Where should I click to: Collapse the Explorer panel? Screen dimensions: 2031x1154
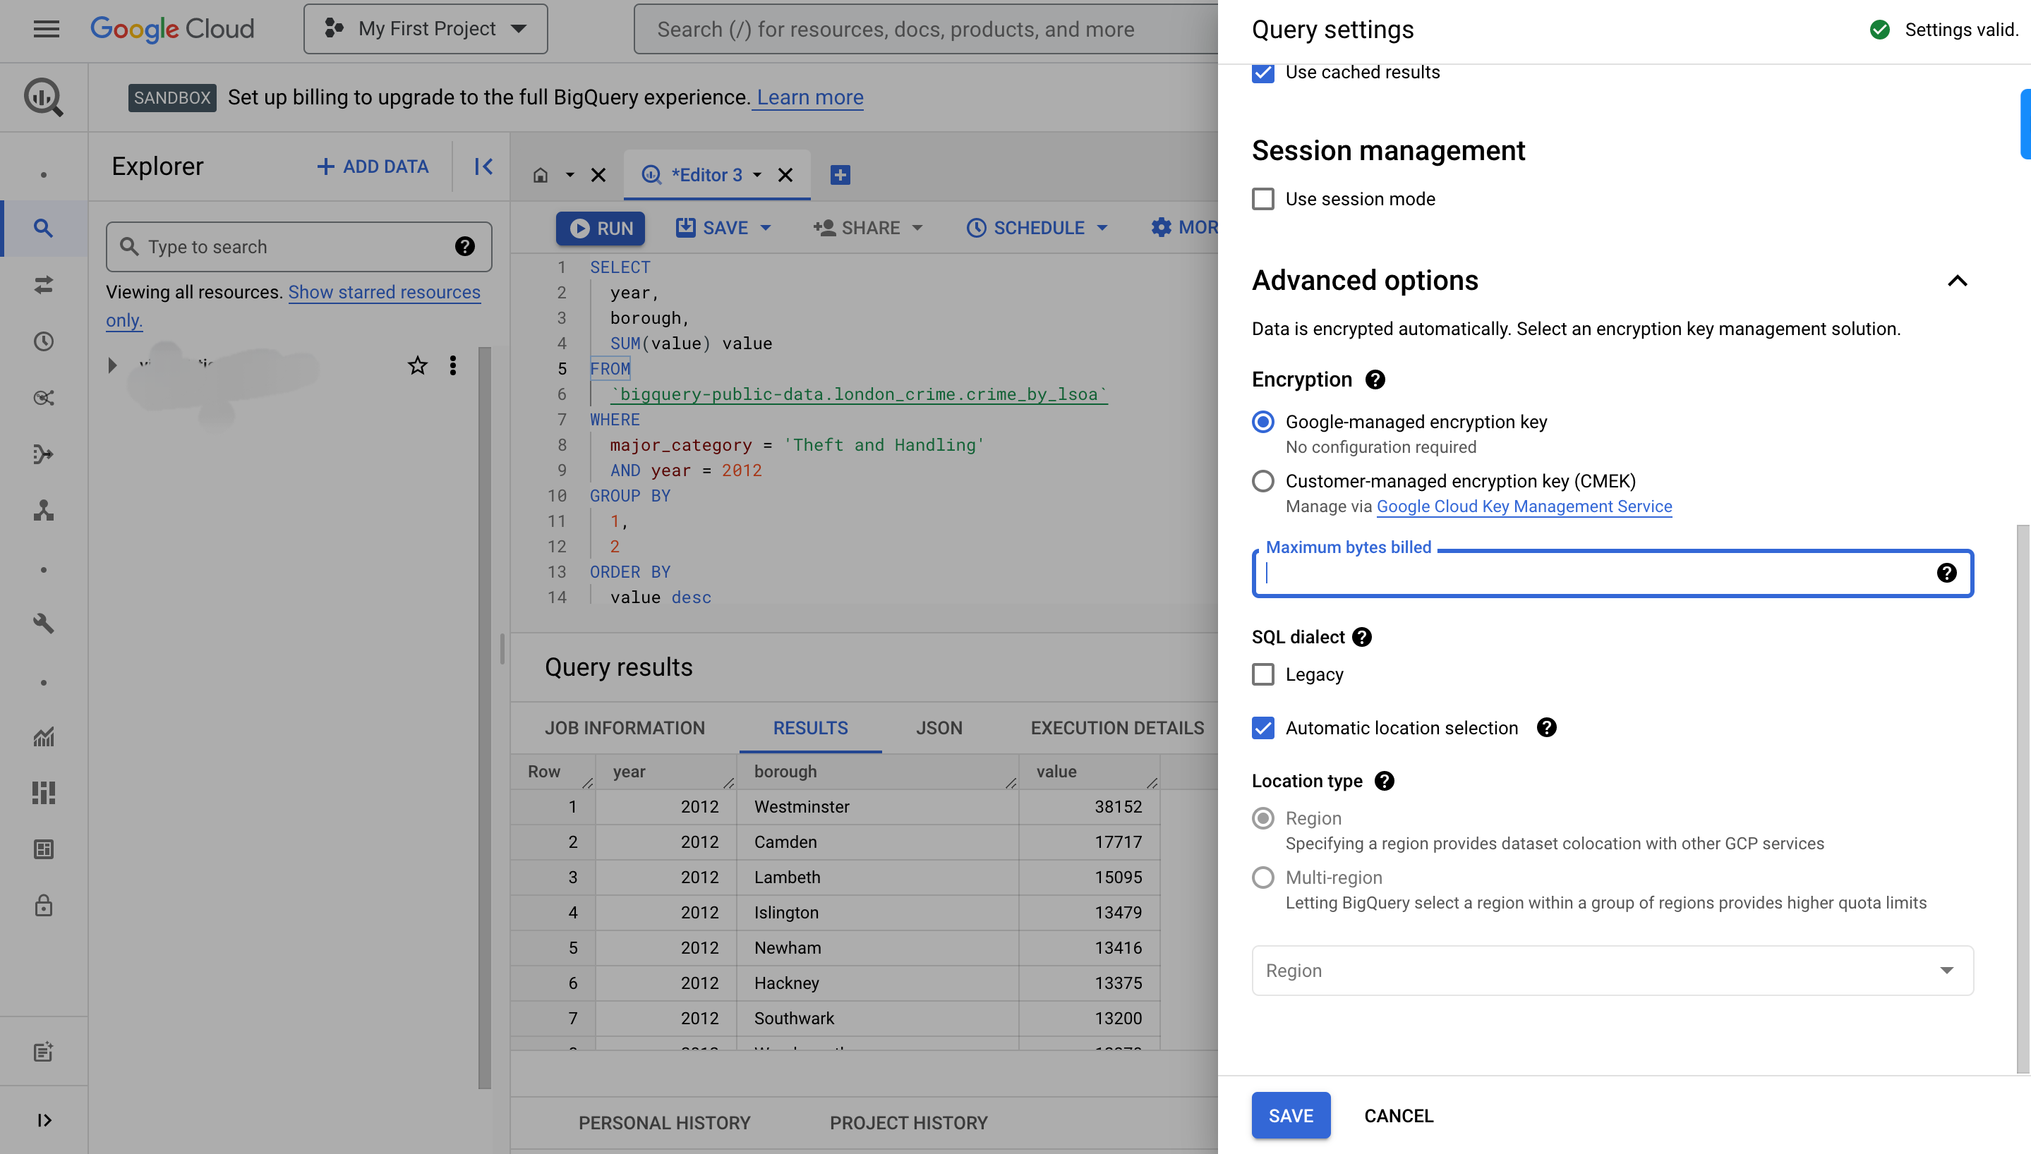point(483,166)
